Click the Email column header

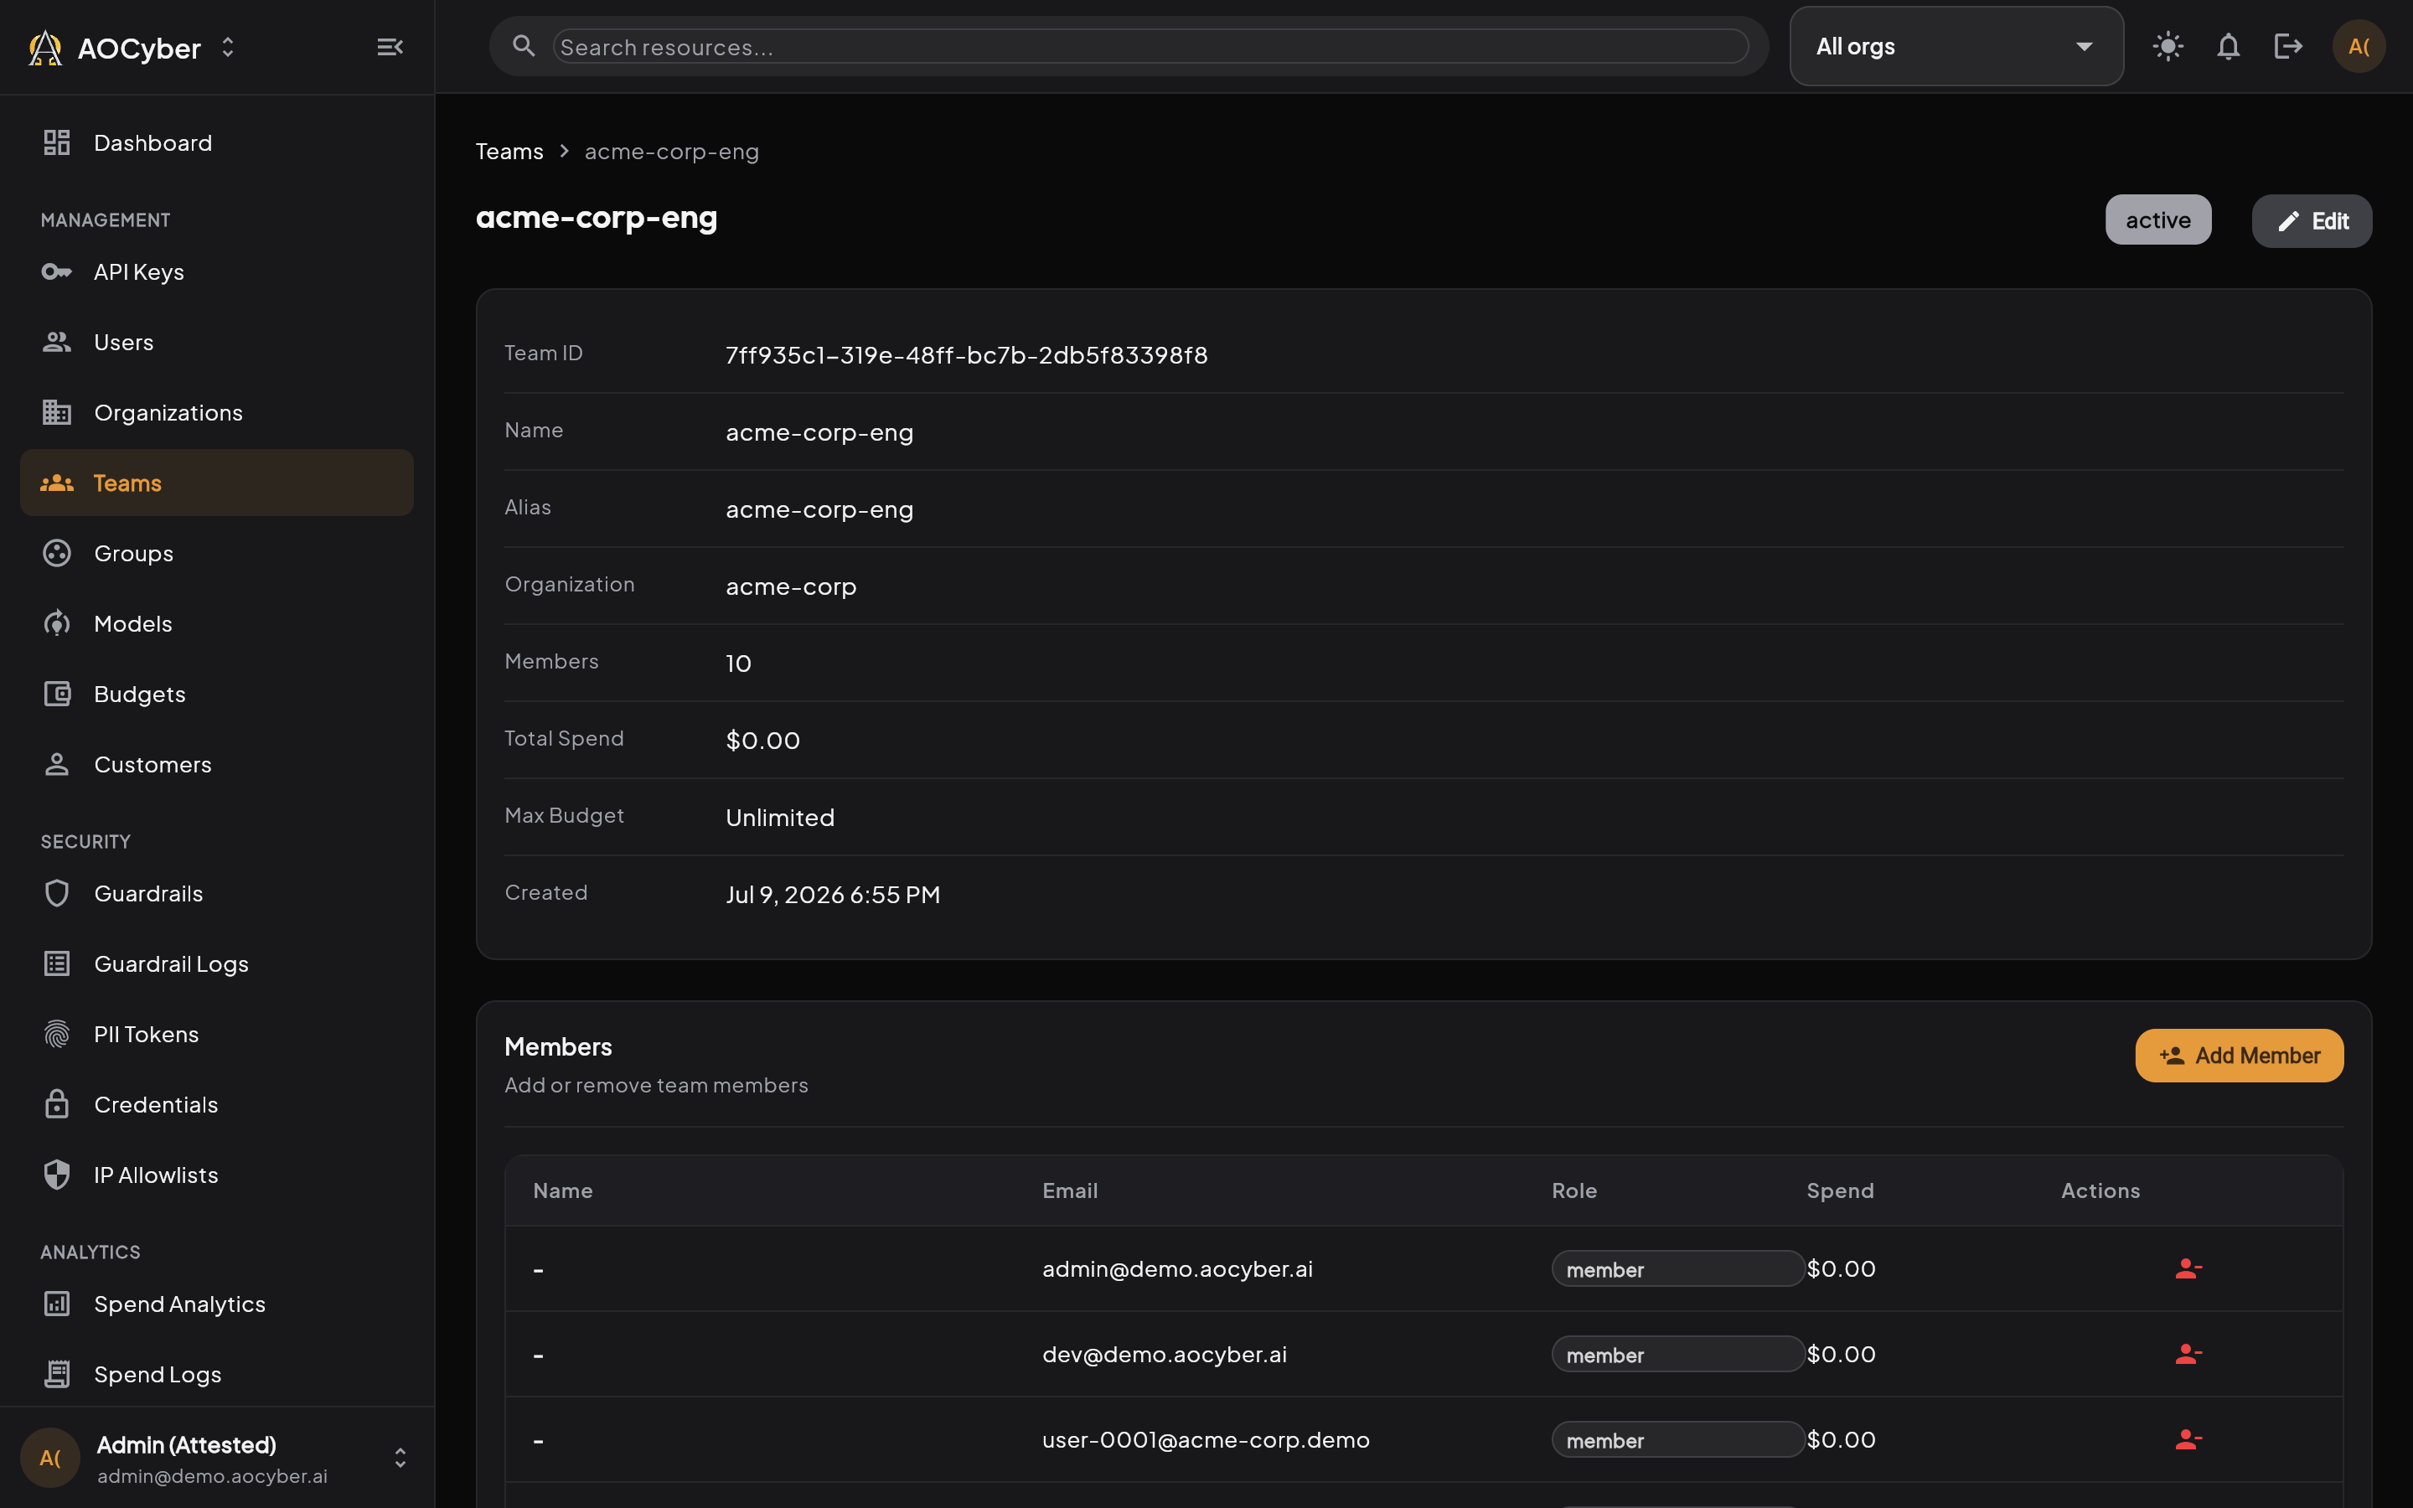(x=1070, y=1190)
